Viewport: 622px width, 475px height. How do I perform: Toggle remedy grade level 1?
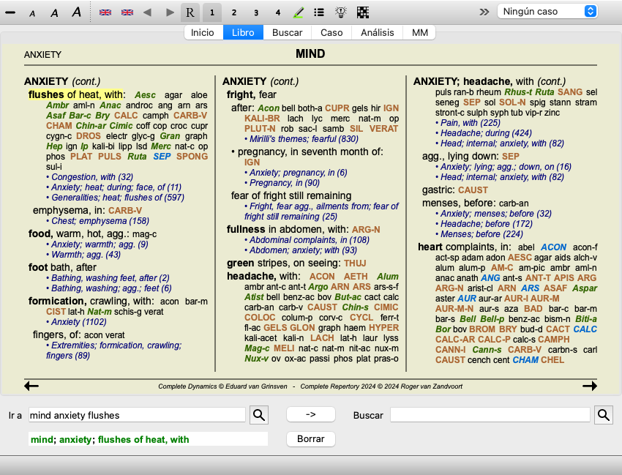[212, 12]
